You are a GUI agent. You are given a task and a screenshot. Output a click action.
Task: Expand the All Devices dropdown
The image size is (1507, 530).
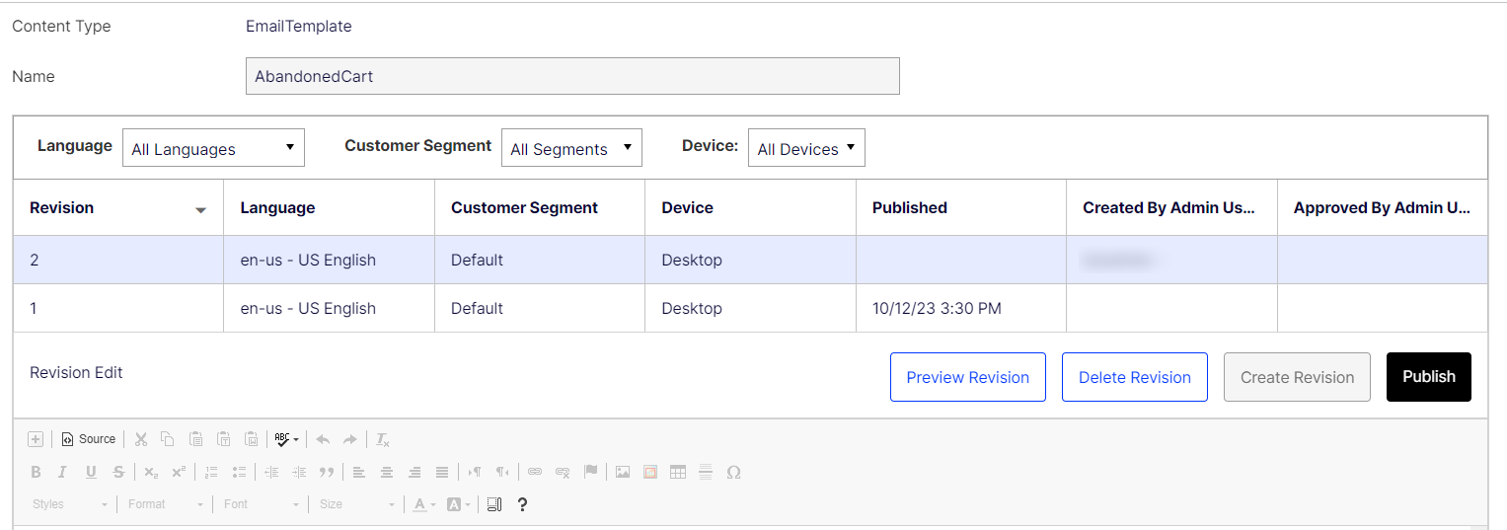pos(806,148)
